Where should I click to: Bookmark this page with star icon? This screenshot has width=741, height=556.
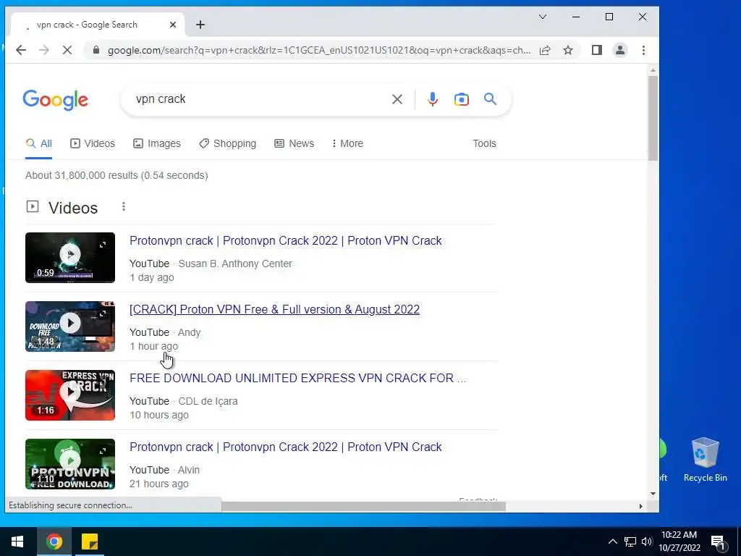pyautogui.click(x=568, y=50)
